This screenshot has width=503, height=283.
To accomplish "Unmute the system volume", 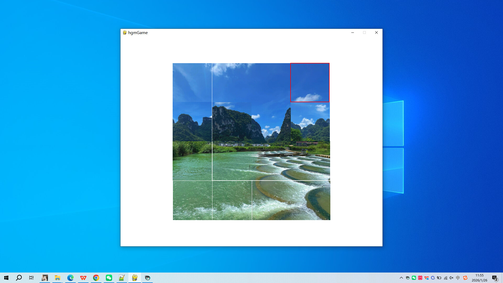I will pos(451,277).
